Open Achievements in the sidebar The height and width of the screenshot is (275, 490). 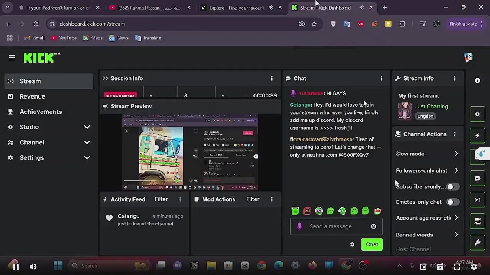click(49, 112)
